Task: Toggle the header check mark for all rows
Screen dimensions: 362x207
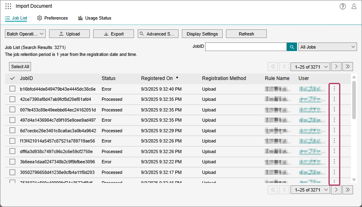Action: point(13,78)
